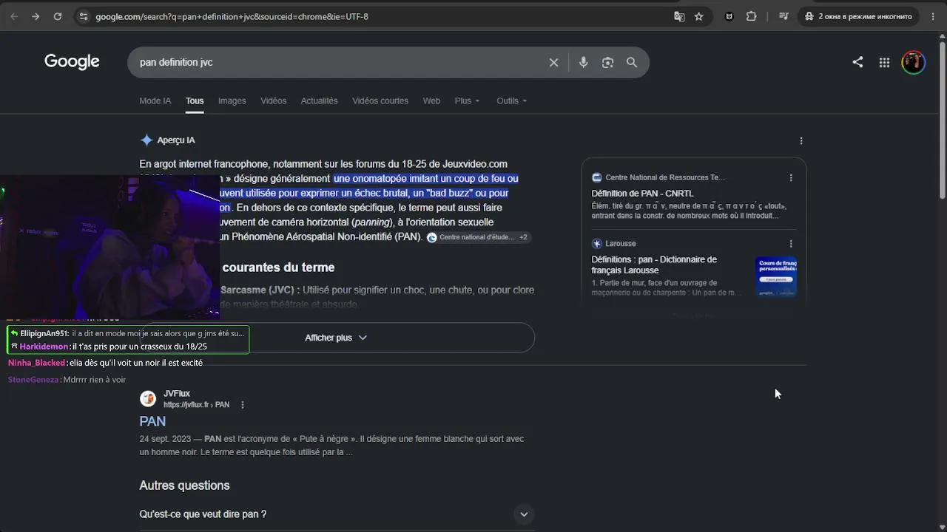Open the Actualités tab
The image size is (947, 532).
(319, 100)
